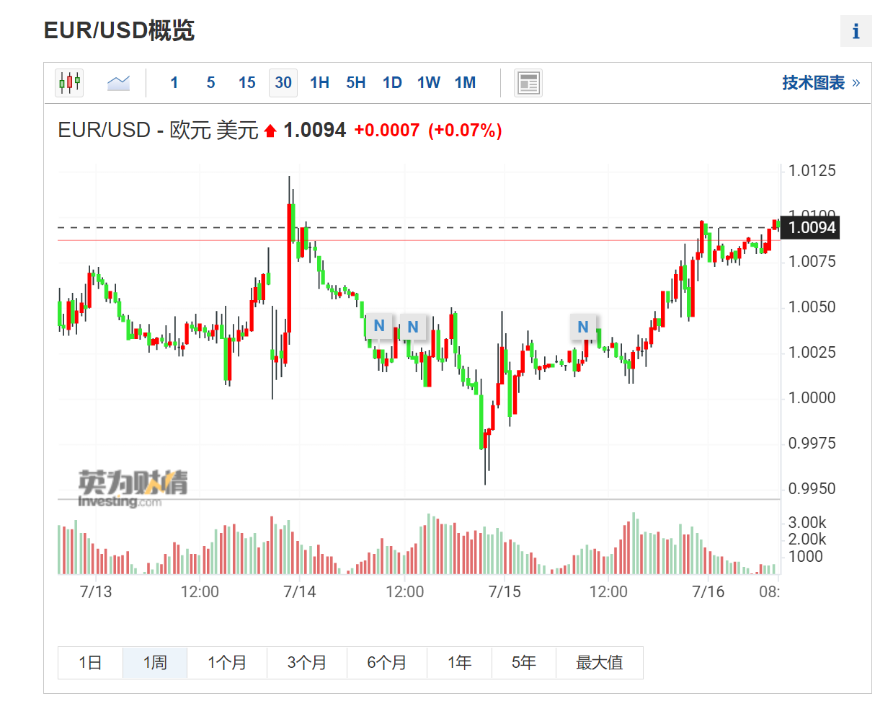Switch to candlestick chart type
The width and height of the screenshot is (893, 709).
69,83
